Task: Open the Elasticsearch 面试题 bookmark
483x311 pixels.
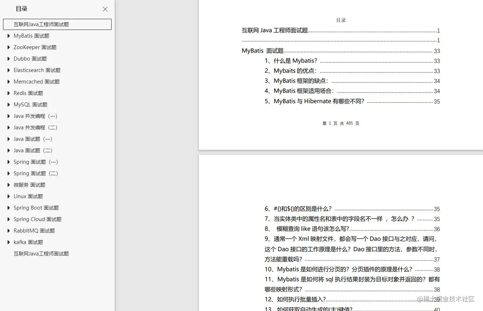Action: tap(37, 70)
